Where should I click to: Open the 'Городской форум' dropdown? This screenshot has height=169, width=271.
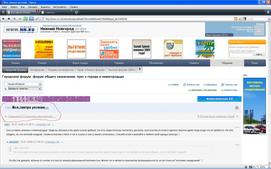(23, 84)
